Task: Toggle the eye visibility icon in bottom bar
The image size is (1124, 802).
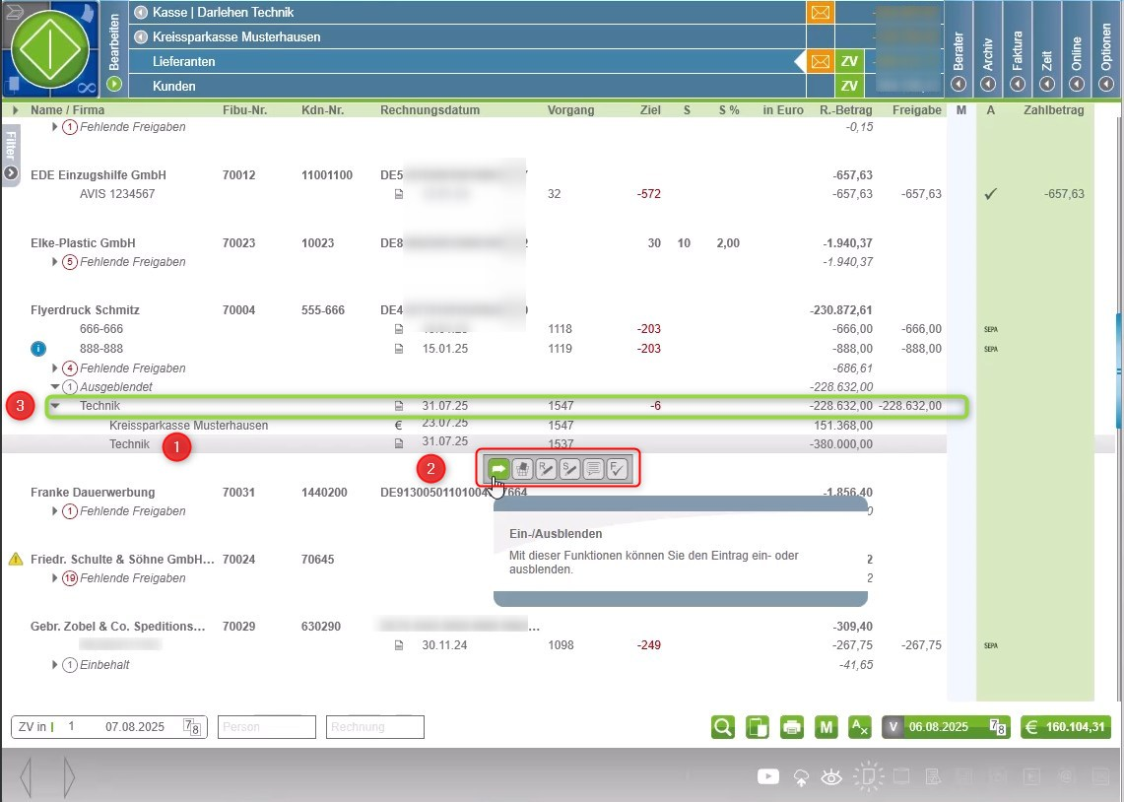Action: tap(831, 776)
